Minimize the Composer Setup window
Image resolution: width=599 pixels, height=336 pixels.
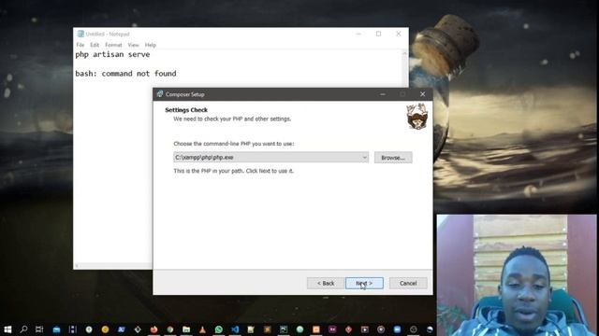tap(383, 94)
